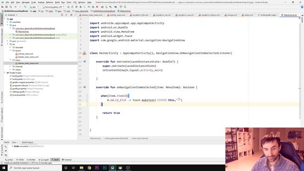
Task: Switch to the styles.xml editor tab
Action: [248, 15]
